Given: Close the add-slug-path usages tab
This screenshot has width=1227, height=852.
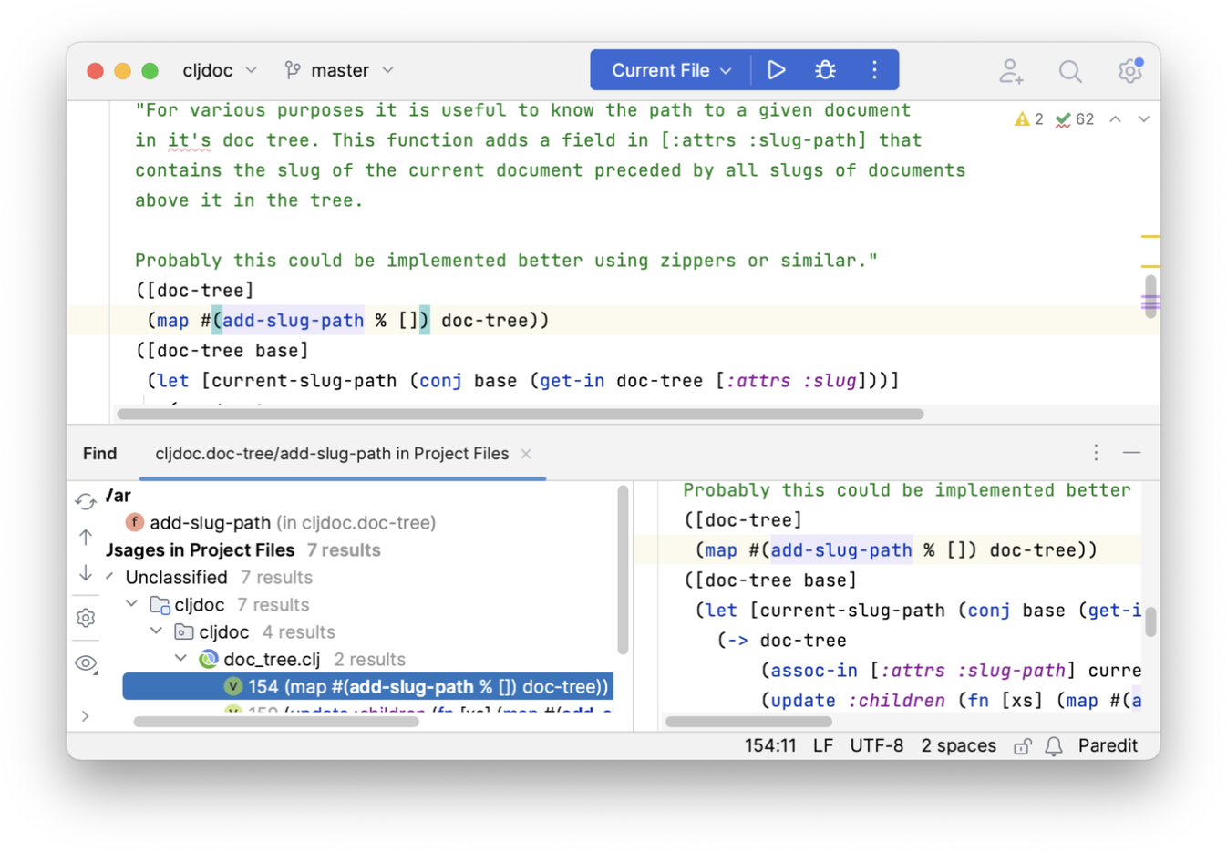Looking at the screenshot, I should click(x=526, y=454).
